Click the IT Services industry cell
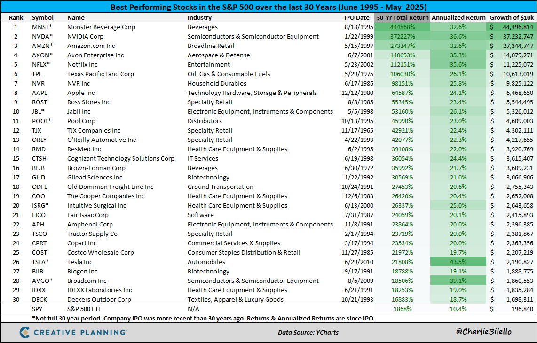The height and width of the screenshot is (343, 537). point(203,158)
